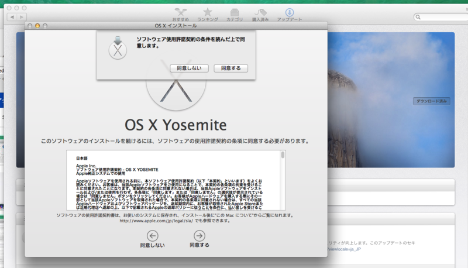Click the left-arrow 同意しない icon at bottom
The height and width of the screenshot is (268, 468).
tap(153, 236)
